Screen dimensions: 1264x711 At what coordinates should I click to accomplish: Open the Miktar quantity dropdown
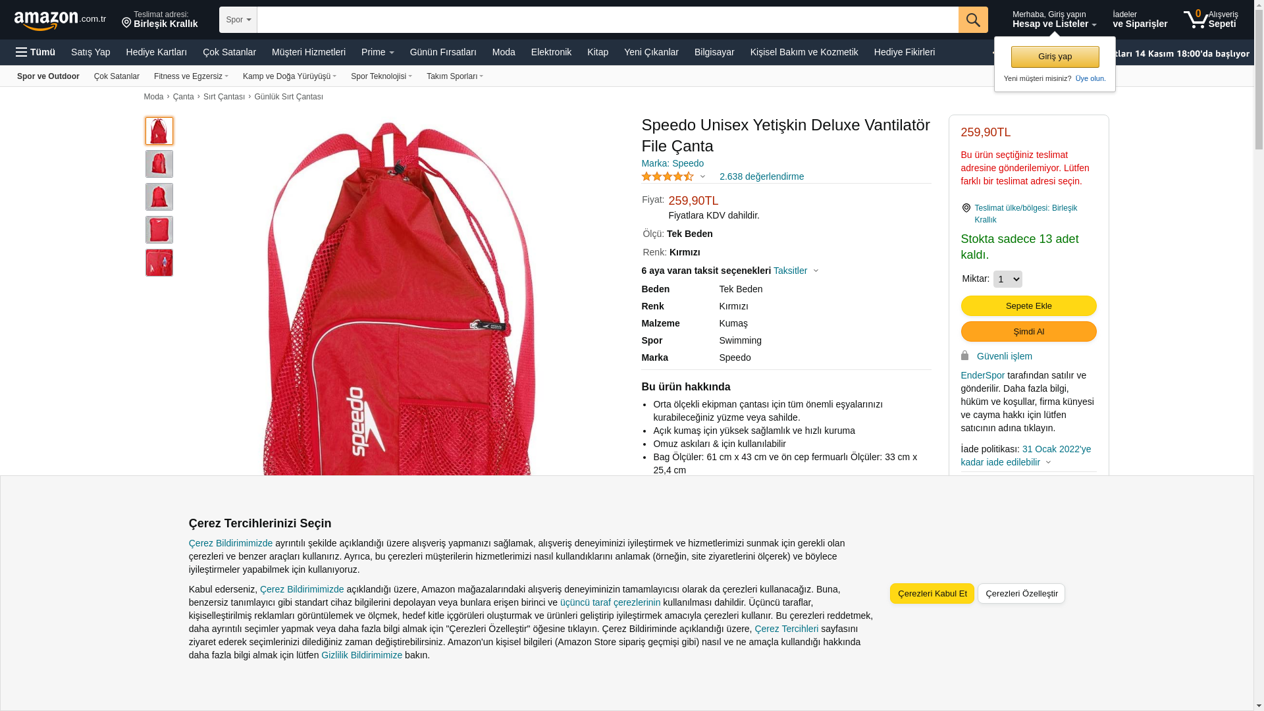[1007, 279]
